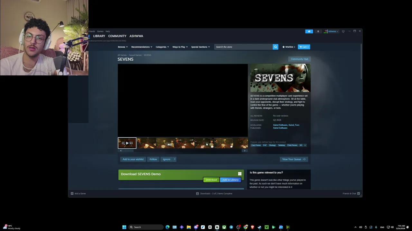Click the Strategy tag
The width and height of the screenshot is (412, 231).
tap(272, 145)
